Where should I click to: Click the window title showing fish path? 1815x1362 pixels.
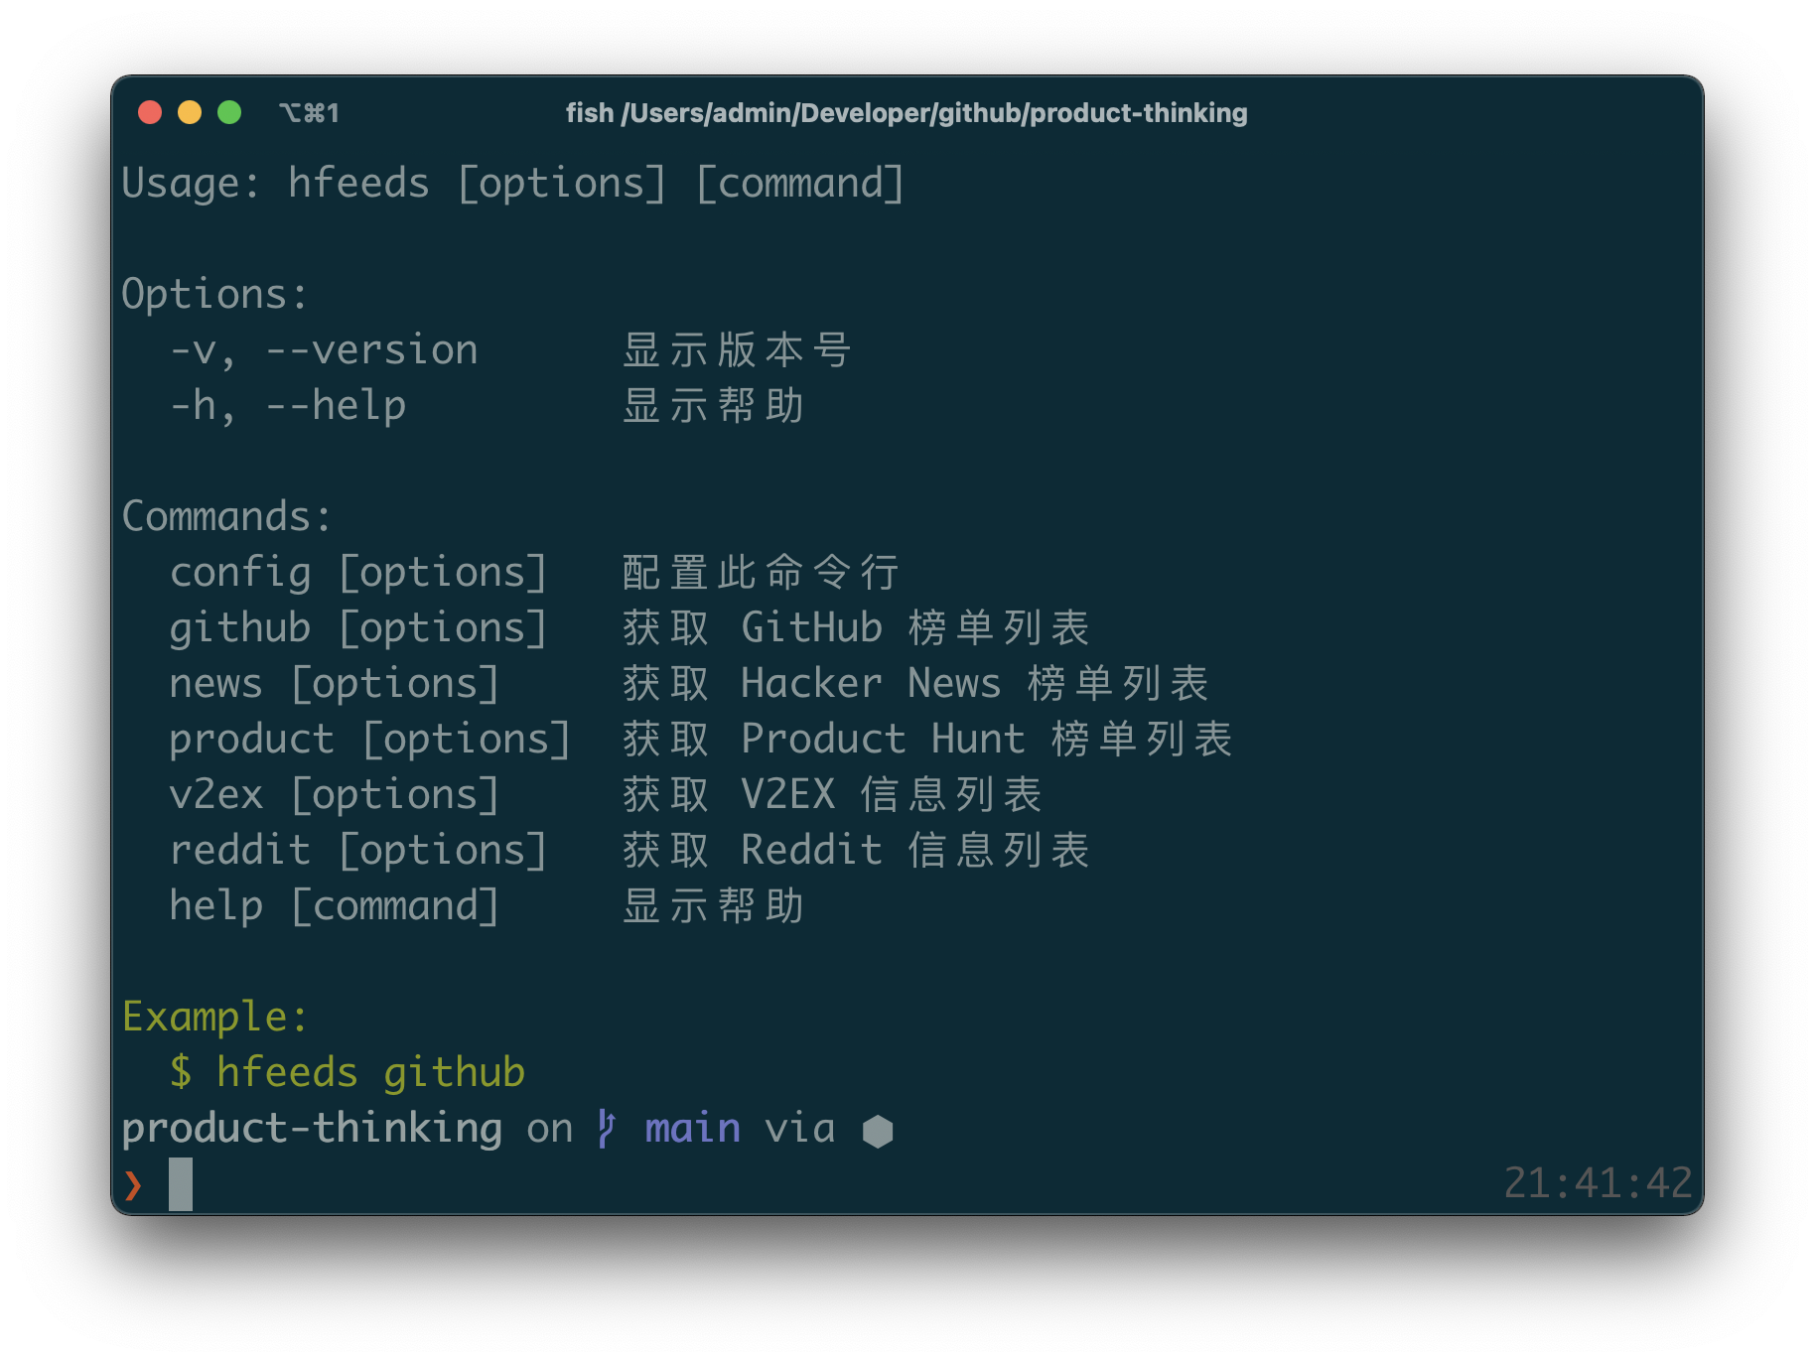pyautogui.click(x=907, y=113)
